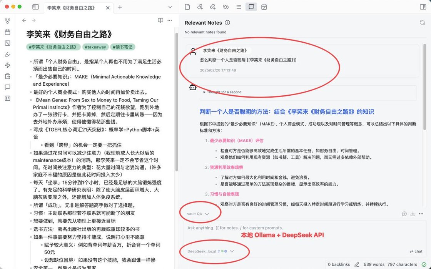Open DeepSeek_local model selector dropdown

[210, 251]
